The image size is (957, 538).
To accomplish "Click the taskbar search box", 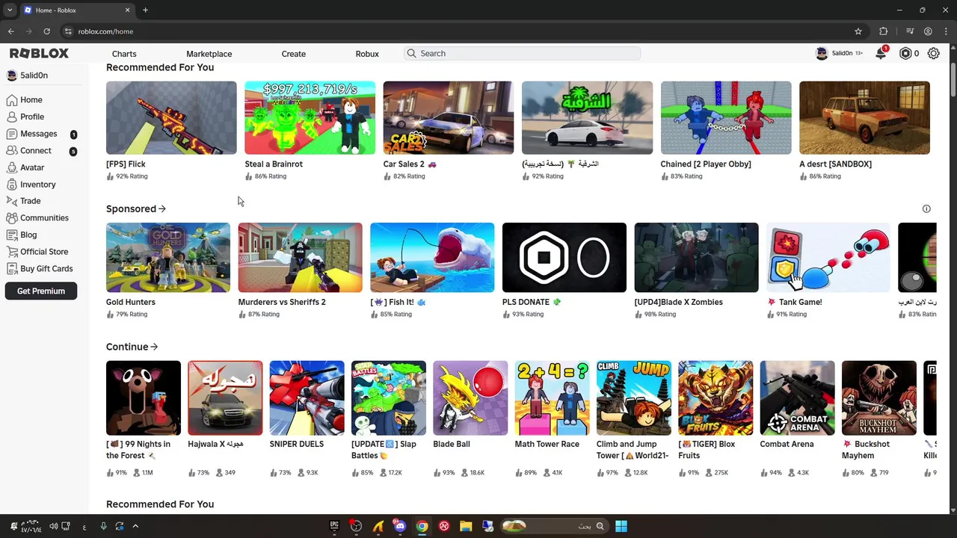I will [553, 526].
